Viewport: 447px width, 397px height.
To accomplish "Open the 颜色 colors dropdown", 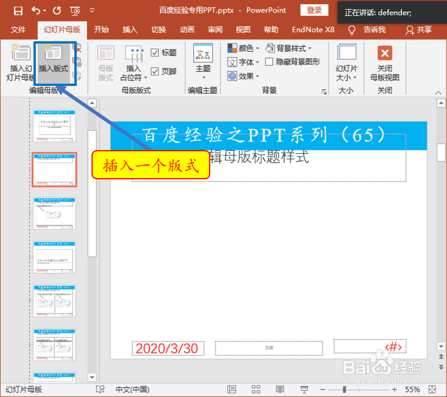I will (244, 48).
